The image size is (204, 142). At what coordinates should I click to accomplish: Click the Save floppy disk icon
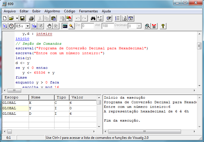(22, 18)
